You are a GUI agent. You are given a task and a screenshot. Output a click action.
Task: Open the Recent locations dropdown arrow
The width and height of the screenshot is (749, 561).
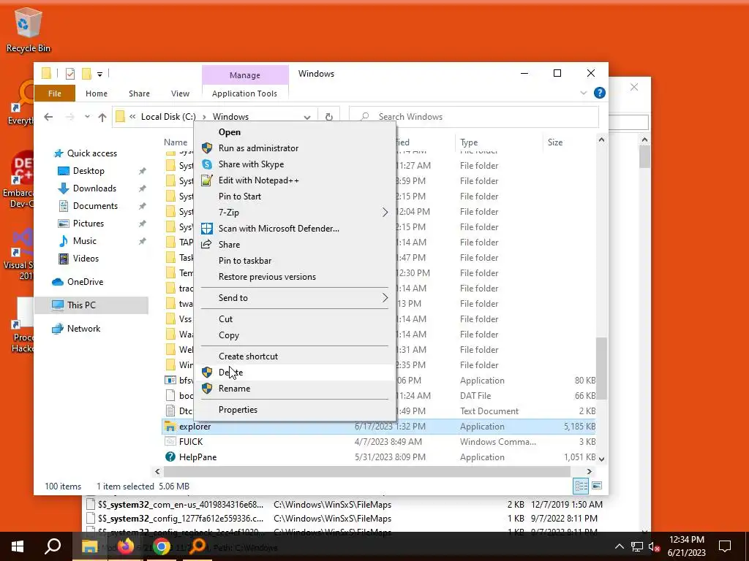pos(87,117)
